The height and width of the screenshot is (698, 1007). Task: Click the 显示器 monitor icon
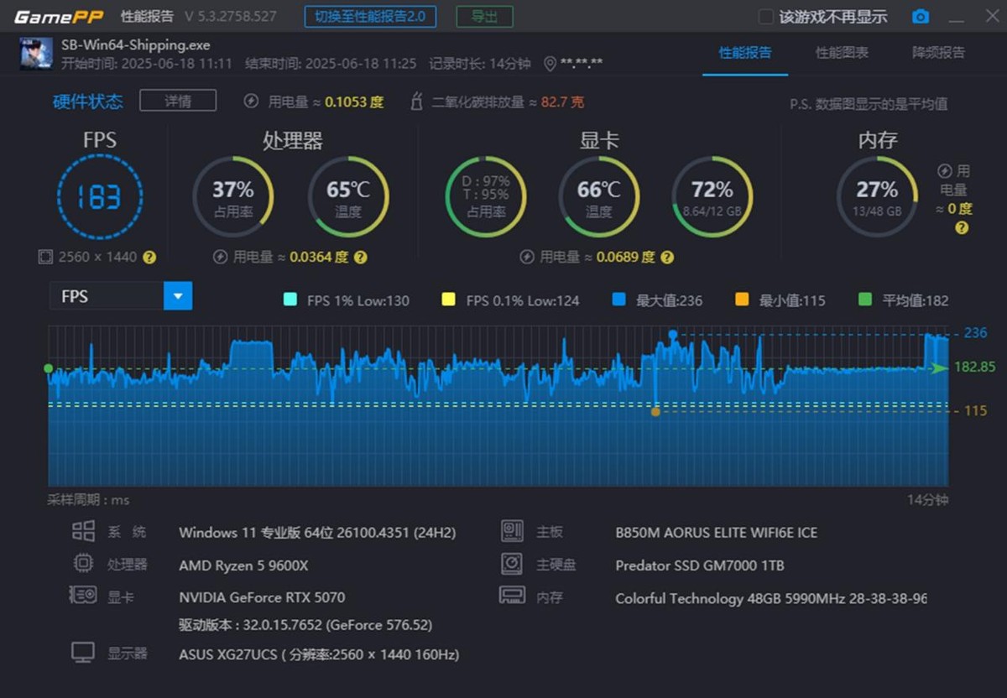(x=82, y=653)
